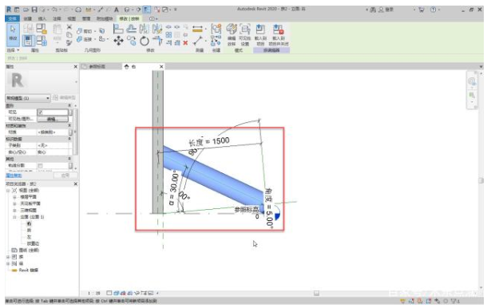Click the horizontal scrollbar thumb under the view
Screen dimensions: 487x308
pyautogui.click(x=316, y=293)
